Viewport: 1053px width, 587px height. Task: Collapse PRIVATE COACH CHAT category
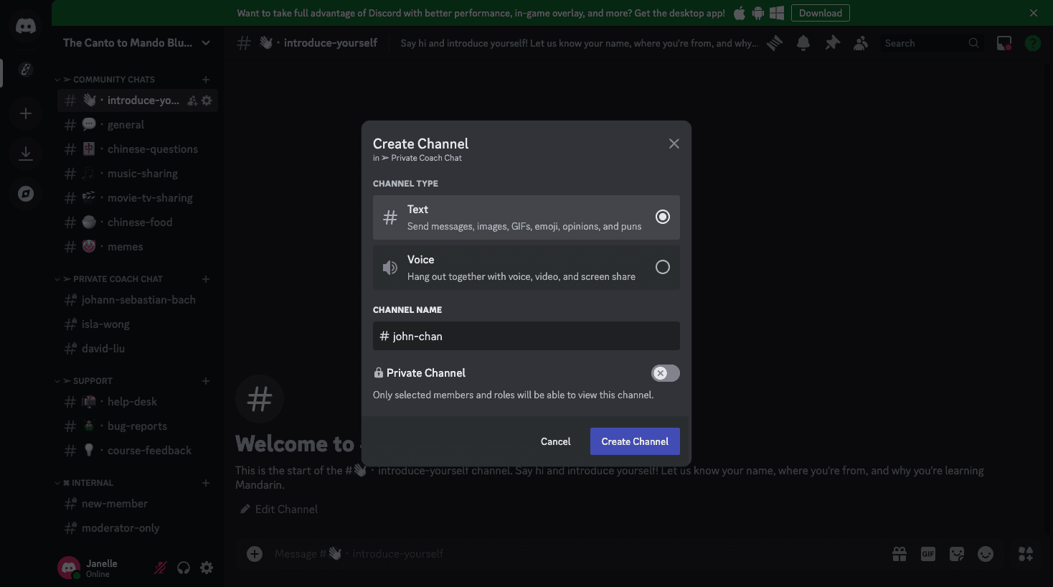point(109,279)
